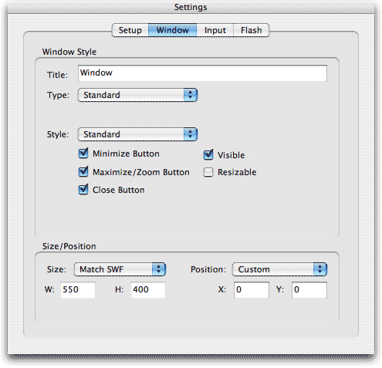Click the Position dropdown's blue arrow stepper
The image size is (382, 368).
pyautogui.click(x=320, y=269)
